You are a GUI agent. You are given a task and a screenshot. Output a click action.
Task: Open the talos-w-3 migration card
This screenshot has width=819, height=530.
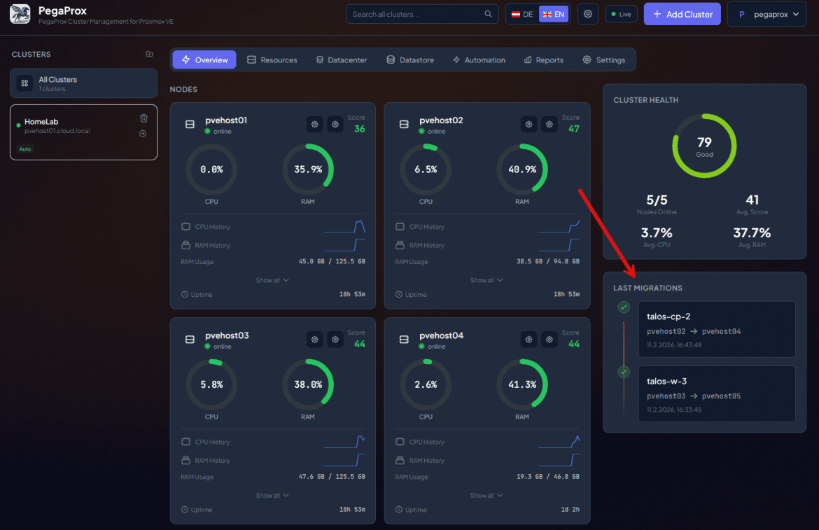717,393
